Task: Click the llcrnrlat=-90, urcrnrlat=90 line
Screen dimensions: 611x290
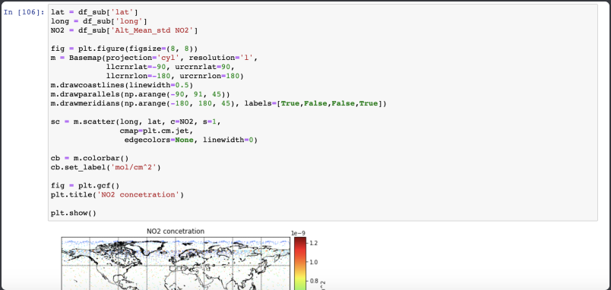Action: tap(170, 67)
